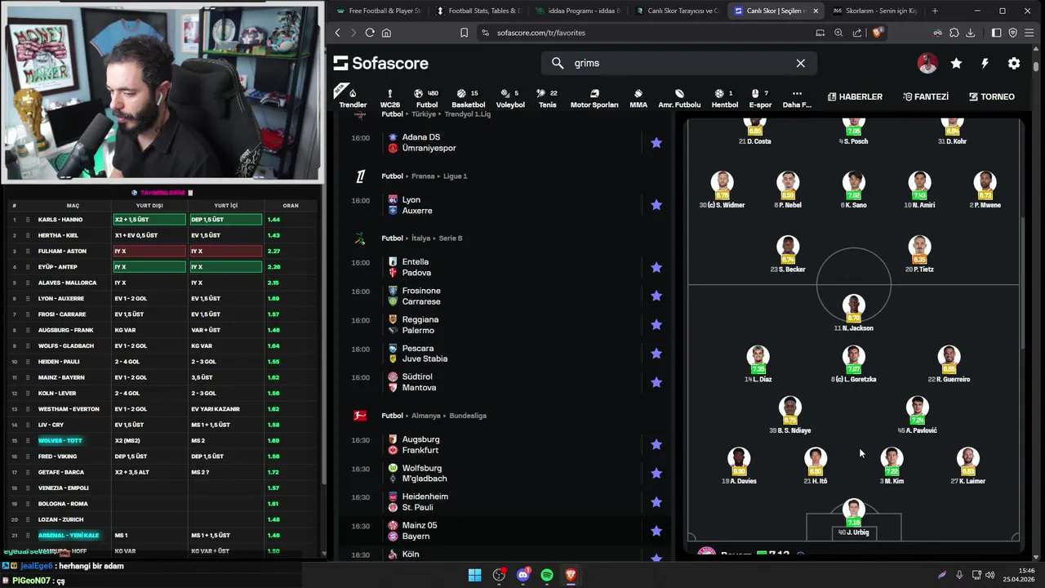
Task: Toggle favorite star for Lyon - Auxerre
Action: coord(656,205)
